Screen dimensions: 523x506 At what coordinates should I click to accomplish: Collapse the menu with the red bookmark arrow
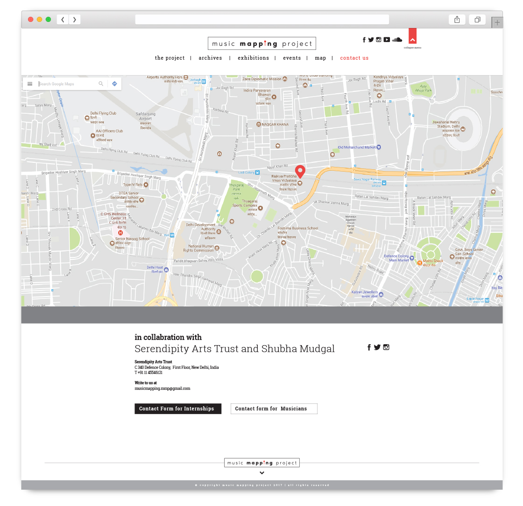(413, 36)
